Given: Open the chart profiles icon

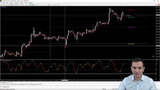Looking at the screenshot, I should click(4, 5).
